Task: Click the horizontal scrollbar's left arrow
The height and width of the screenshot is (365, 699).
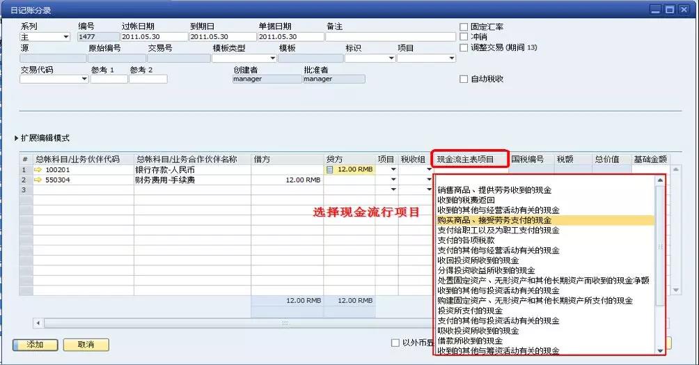Action: [x=38, y=323]
